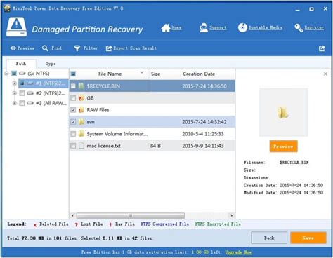Image resolution: width=333 pixels, height=258 pixels.
Task: Click the Damaged Partition Recovery warning icon
Action: click(x=16, y=27)
